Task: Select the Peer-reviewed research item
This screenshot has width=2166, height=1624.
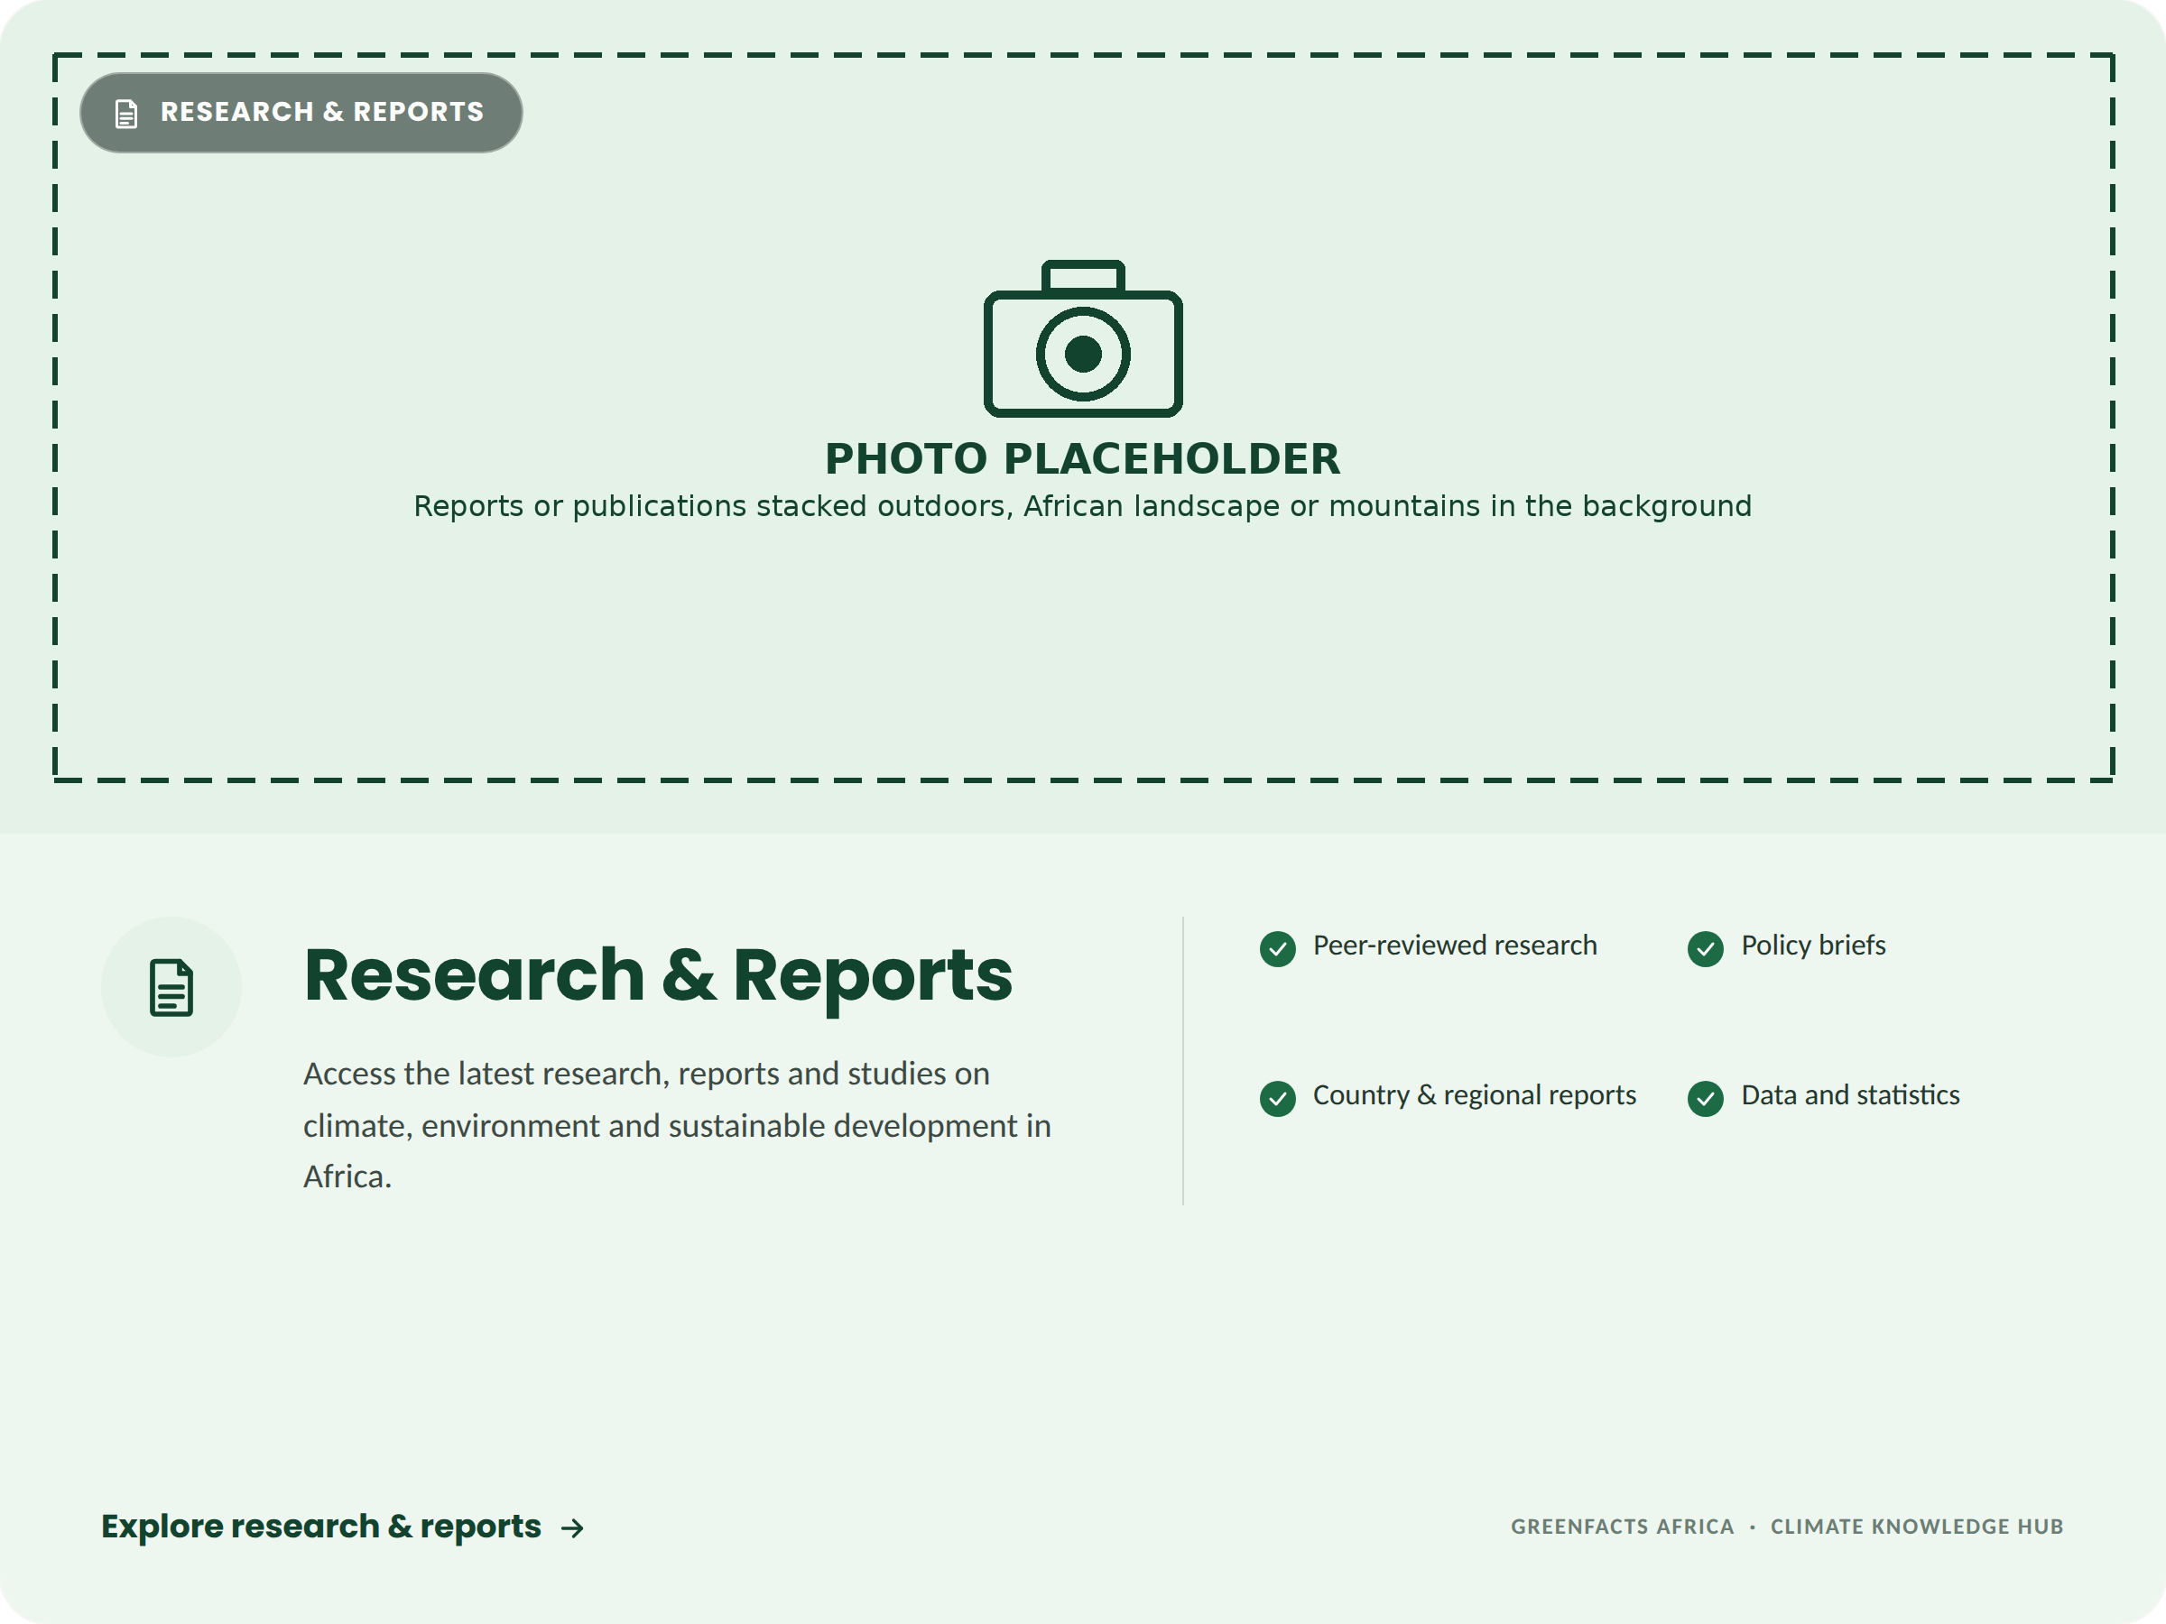Action: point(1429,946)
